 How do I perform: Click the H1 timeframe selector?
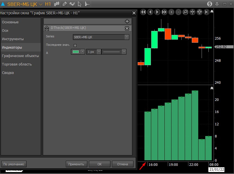48,4
